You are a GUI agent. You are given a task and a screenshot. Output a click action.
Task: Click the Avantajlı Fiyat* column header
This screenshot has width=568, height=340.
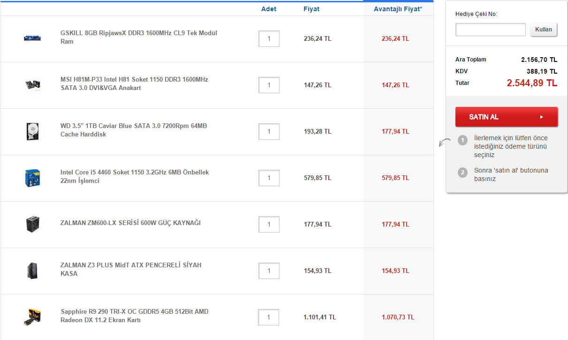[x=398, y=9]
